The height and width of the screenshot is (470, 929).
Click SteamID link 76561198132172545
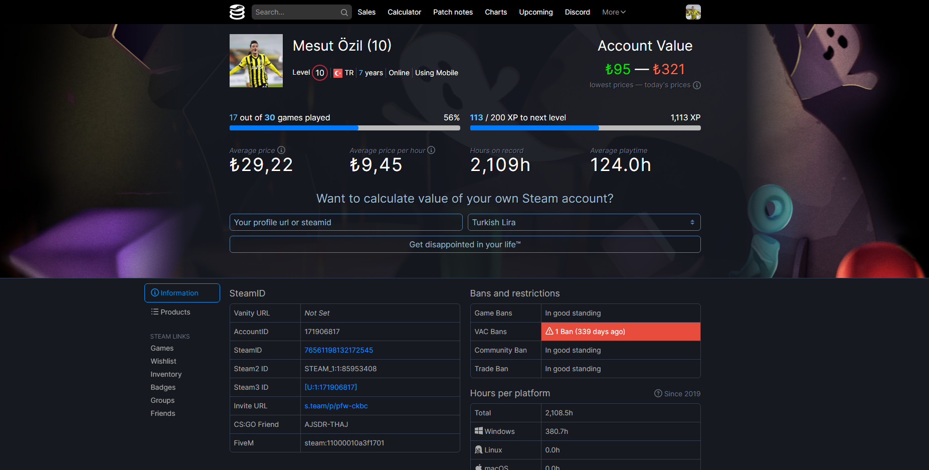point(339,350)
